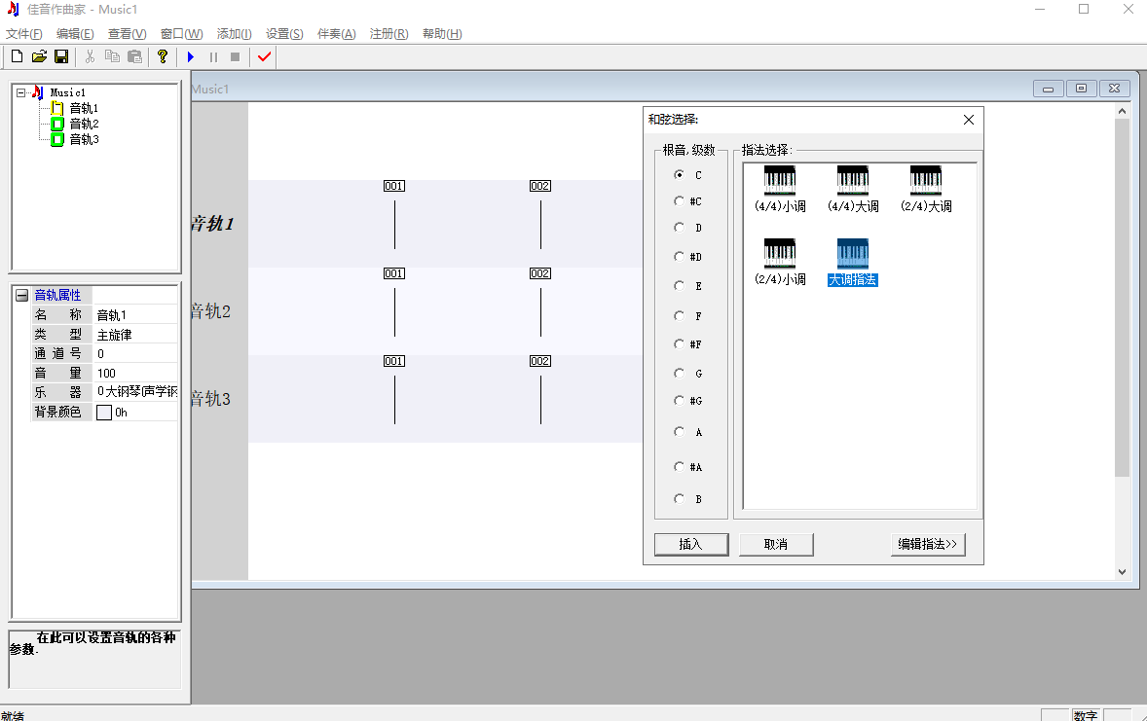The image size is (1147, 721).
Task: Click the Paste toolbar icon
Action: pos(134,56)
